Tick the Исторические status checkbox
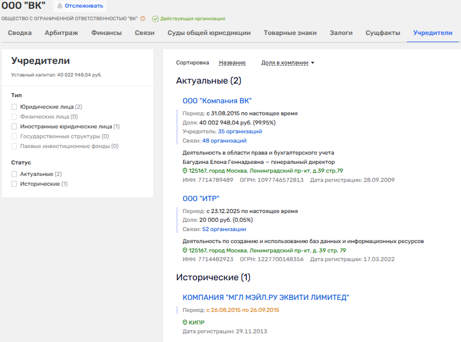Screen dimensions: 461x342 [x=14, y=184]
